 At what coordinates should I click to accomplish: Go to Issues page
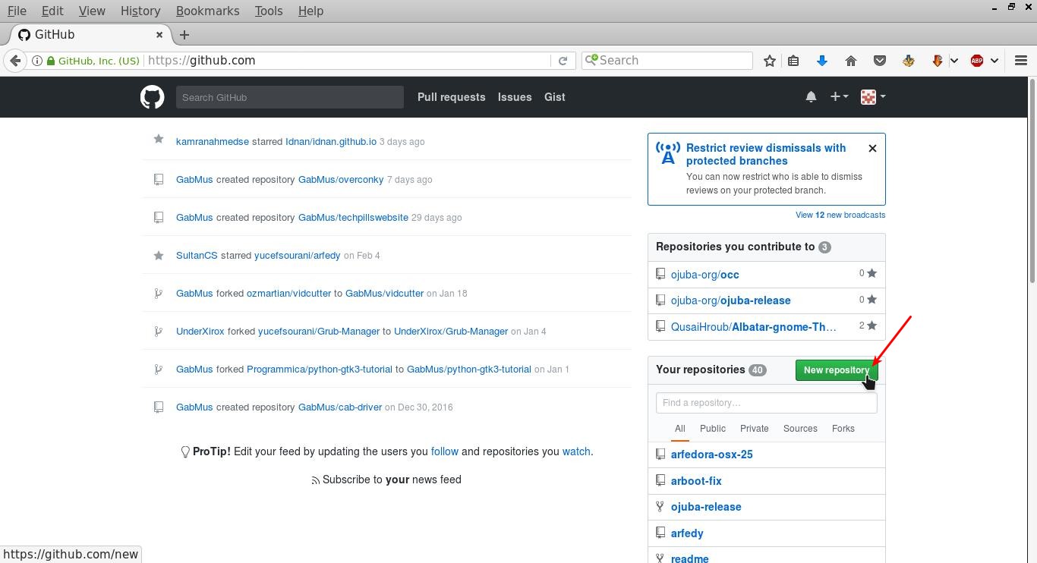pos(515,97)
